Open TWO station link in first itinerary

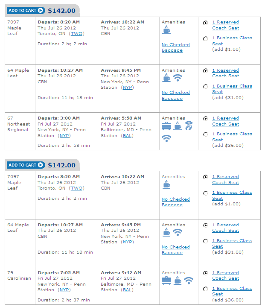(x=76, y=34)
